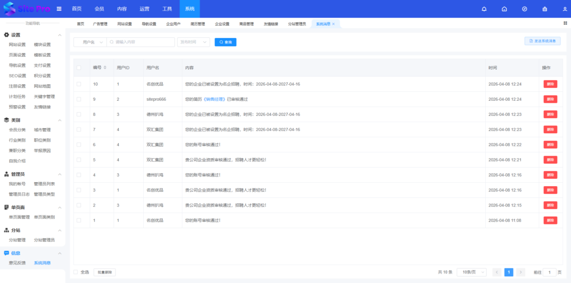
Task: Open the 10条/页 page size dropdown
Action: click(472, 272)
